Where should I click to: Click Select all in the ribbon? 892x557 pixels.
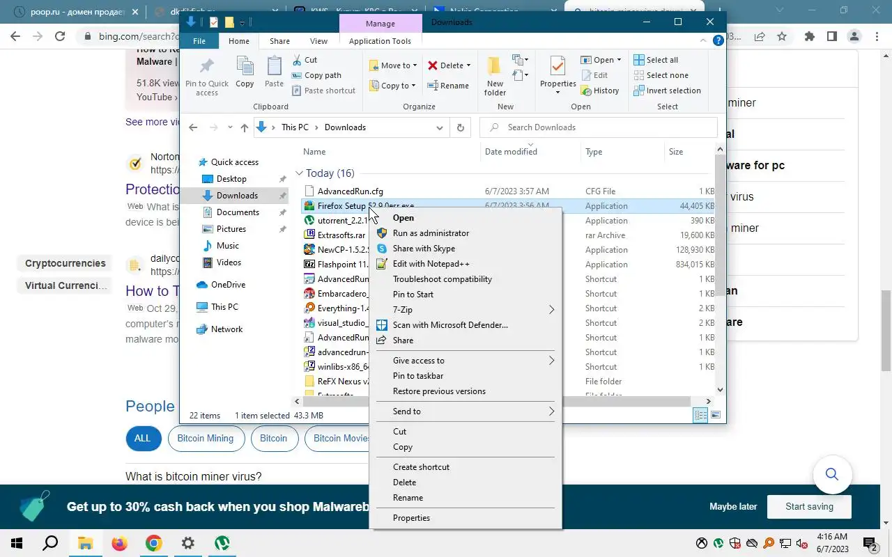pos(656,60)
